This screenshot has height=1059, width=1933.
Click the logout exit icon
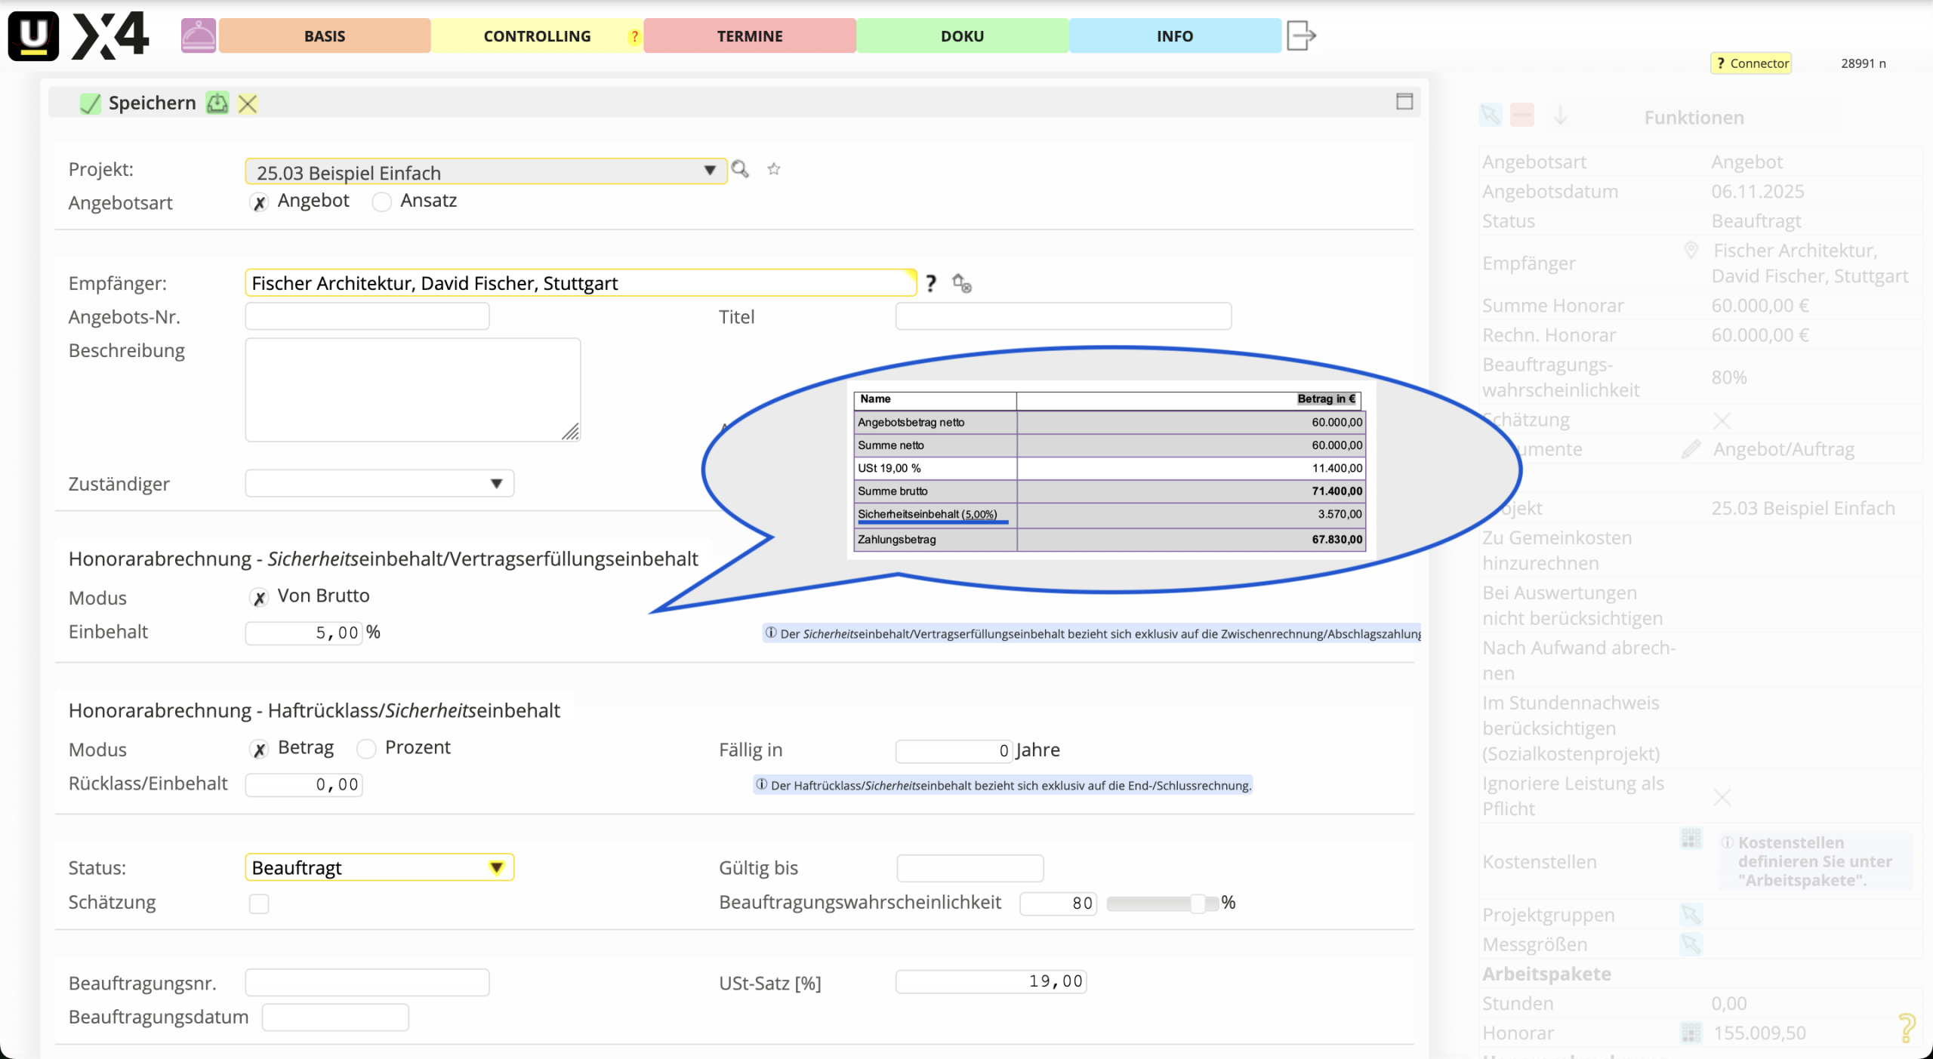tap(1300, 35)
